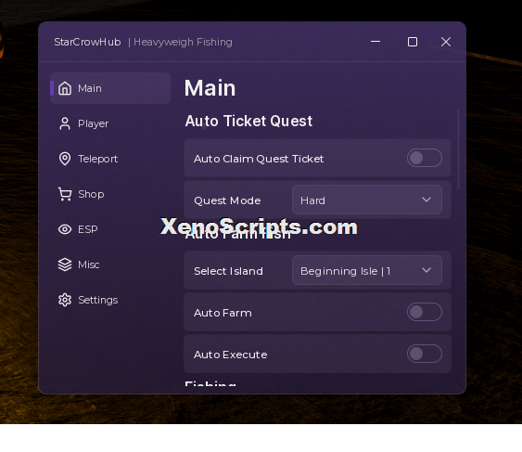Click the ESP eye icon
The image size is (522, 452).
[x=65, y=229]
